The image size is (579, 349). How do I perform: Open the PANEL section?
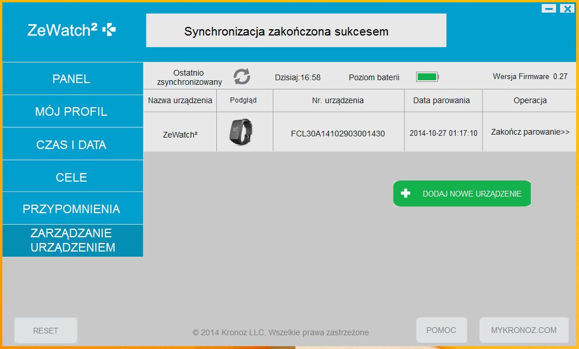(x=72, y=79)
